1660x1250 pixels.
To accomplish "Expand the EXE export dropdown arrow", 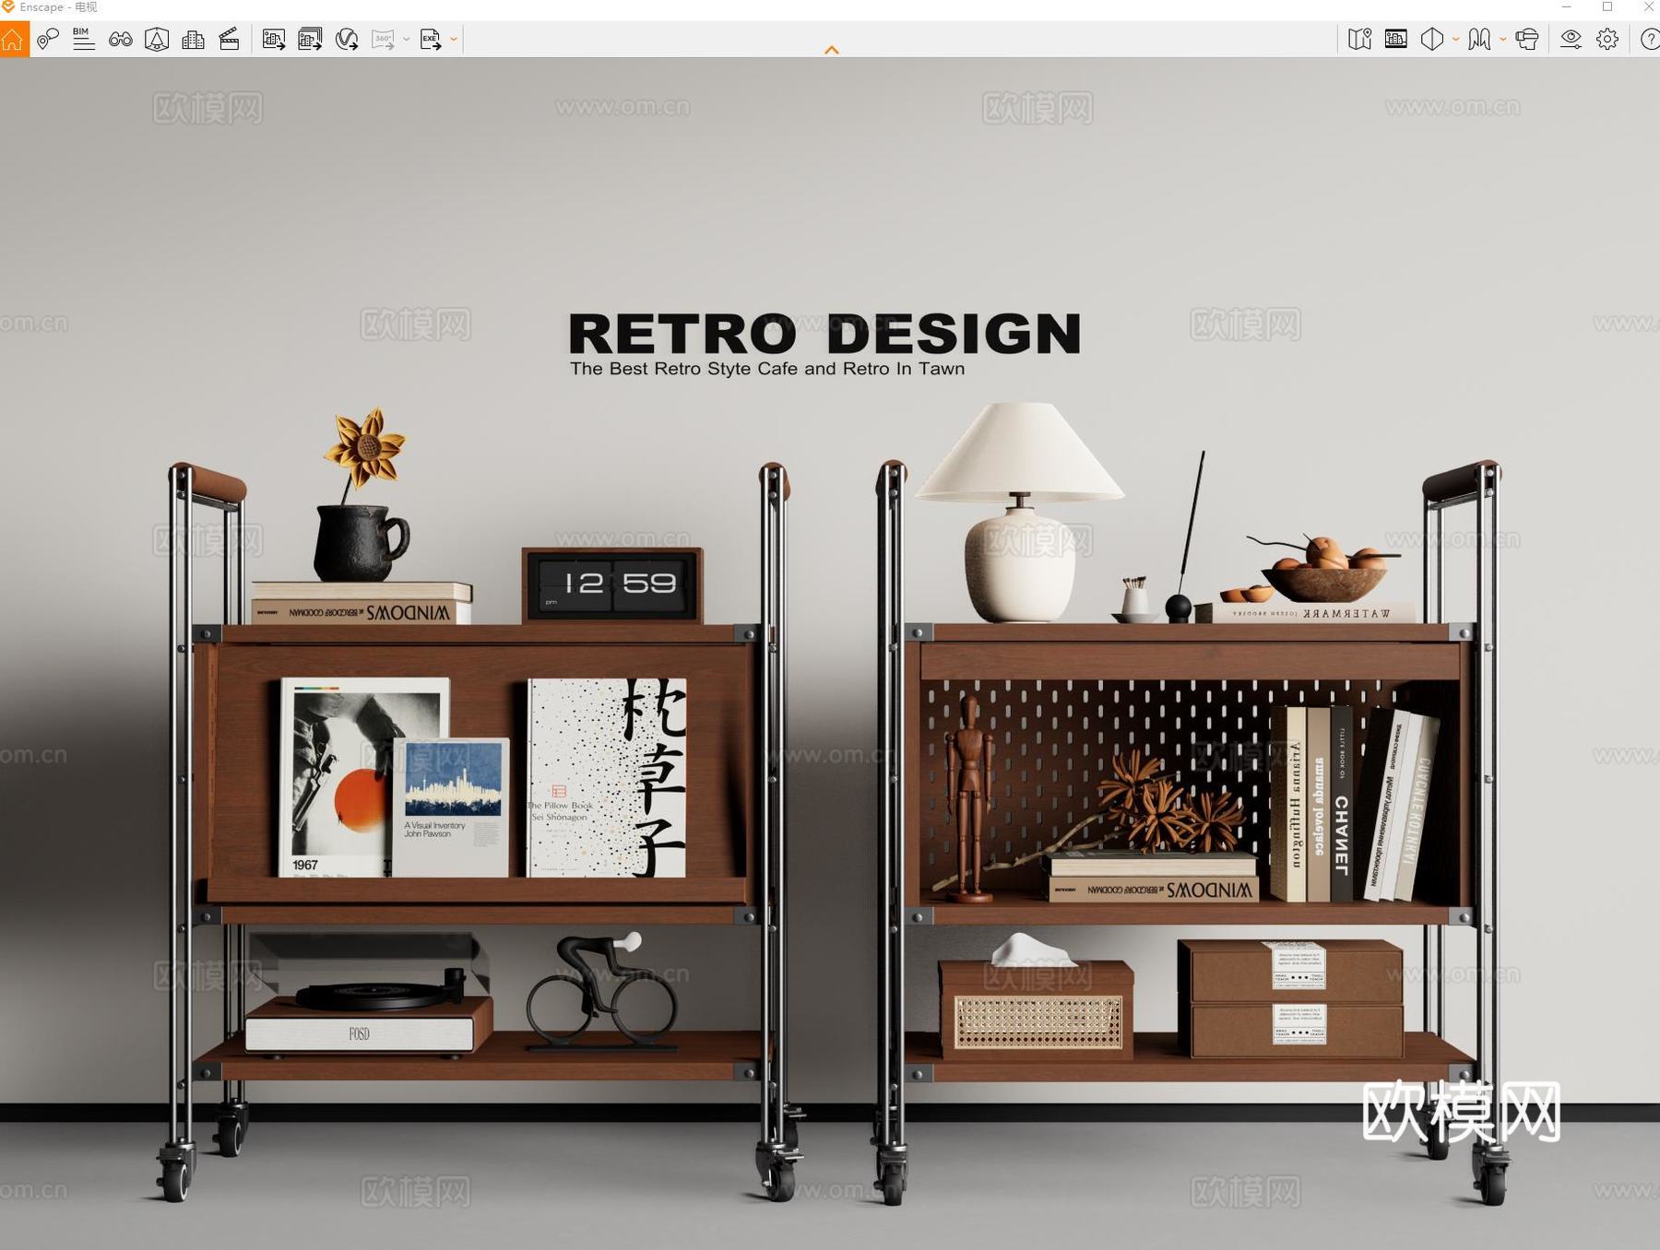I will click(453, 40).
